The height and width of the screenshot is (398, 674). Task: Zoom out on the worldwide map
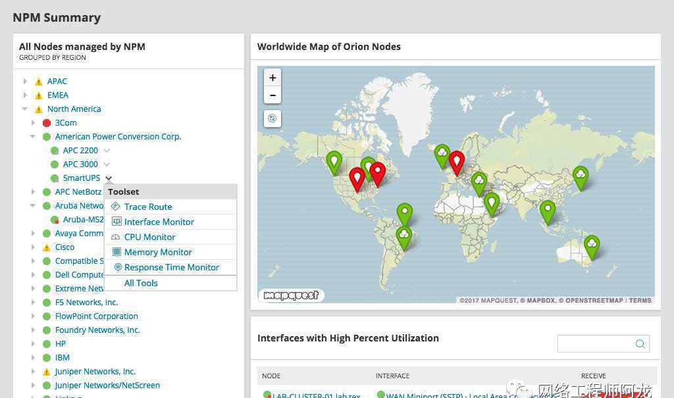[272, 95]
